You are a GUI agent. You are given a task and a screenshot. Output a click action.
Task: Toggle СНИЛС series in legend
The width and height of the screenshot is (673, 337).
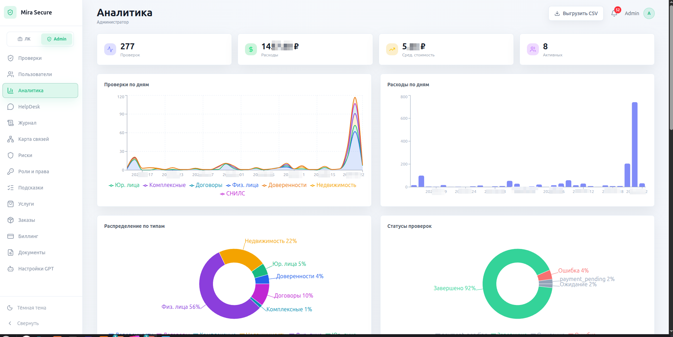tap(232, 194)
